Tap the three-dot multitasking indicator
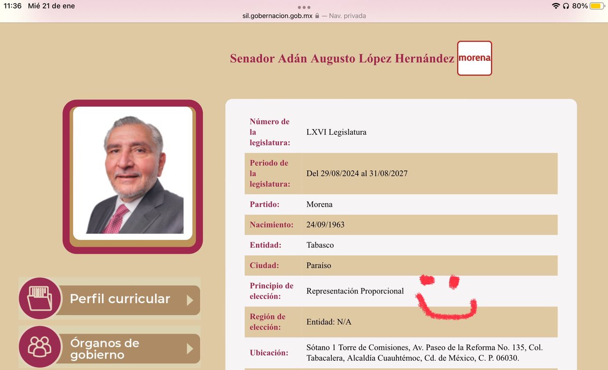The image size is (608, 370). tap(304, 8)
